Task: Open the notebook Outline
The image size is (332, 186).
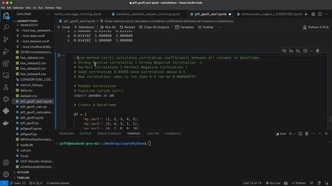Action: [205, 27]
